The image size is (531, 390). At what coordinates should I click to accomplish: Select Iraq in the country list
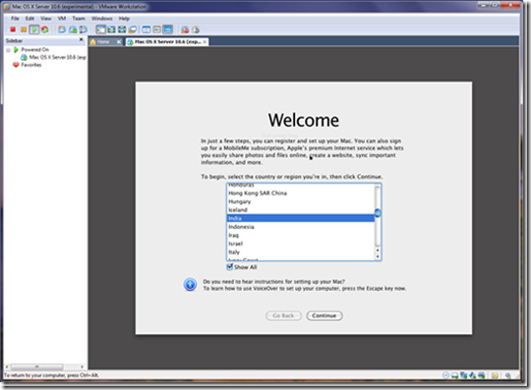click(x=300, y=236)
